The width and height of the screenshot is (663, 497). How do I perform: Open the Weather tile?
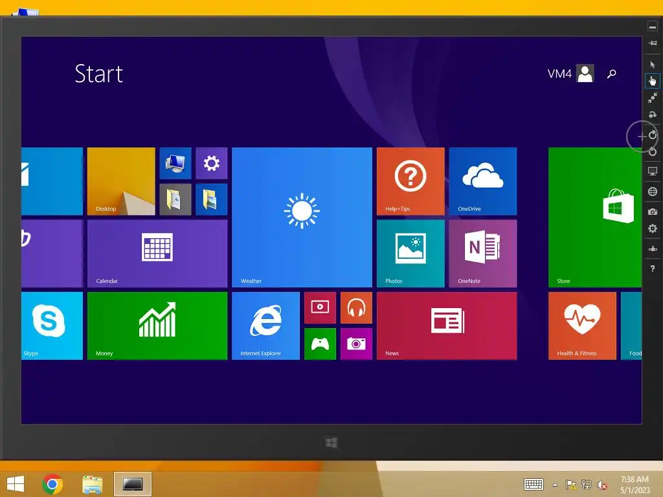tap(302, 217)
